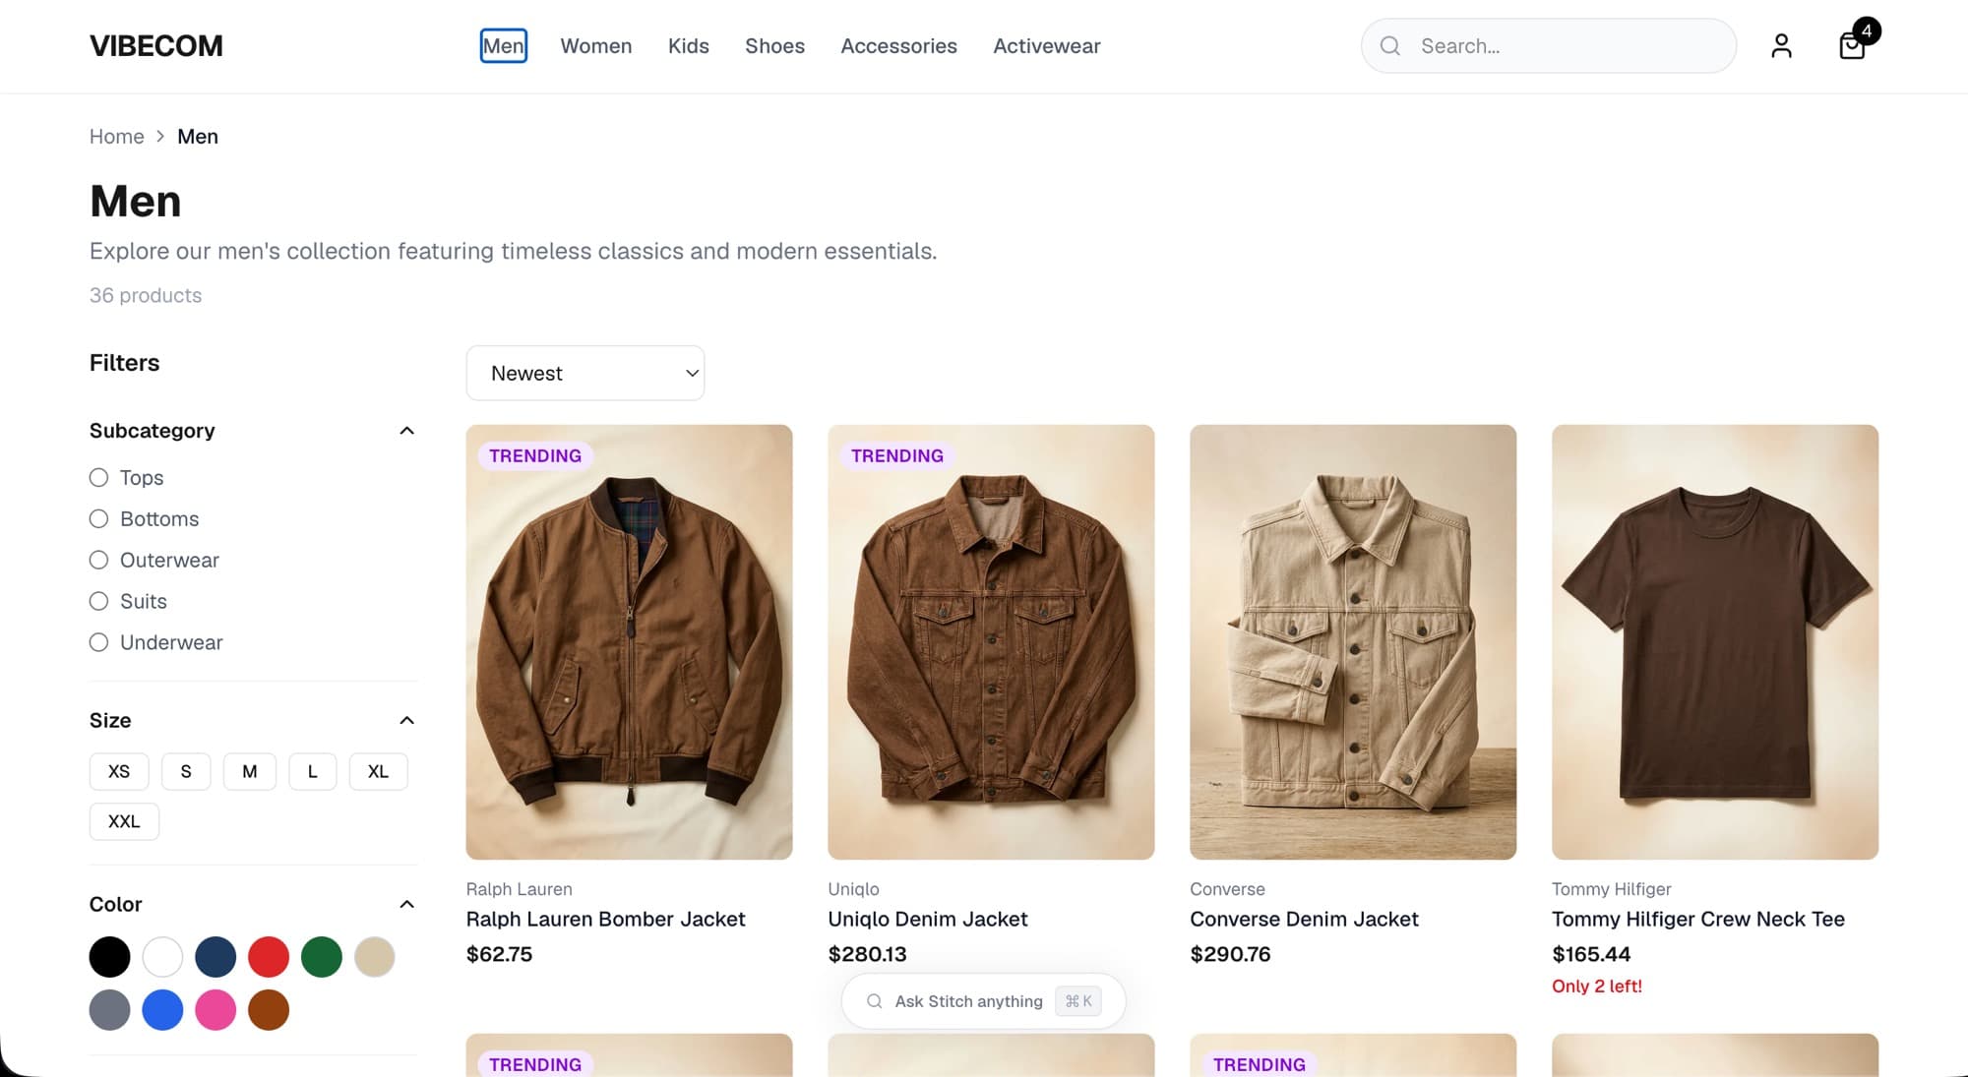The height and width of the screenshot is (1077, 1968).
Task: Open Tommy Hilfiger Crew Neck Tee title
Action: tap(1698, 920)
